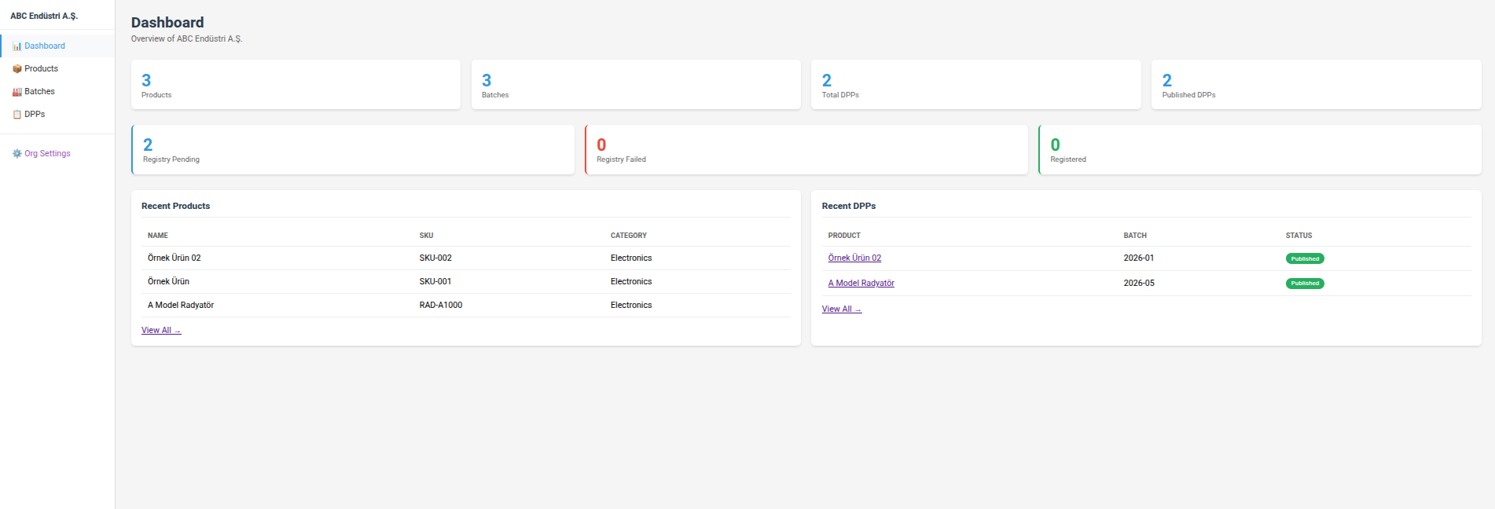This screenshot has width=1495, height=509.
Task: Click the RAD-A1000 SKU cell
Action: [x=441, y=305]
